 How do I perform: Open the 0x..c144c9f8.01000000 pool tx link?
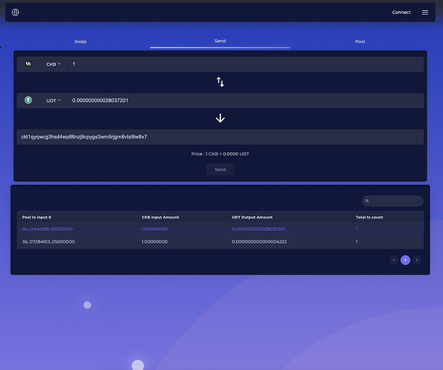click(47, 229)
